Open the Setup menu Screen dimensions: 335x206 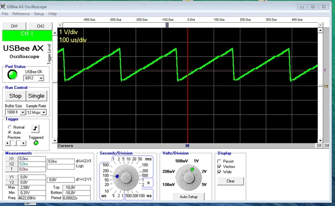(39, 14)
